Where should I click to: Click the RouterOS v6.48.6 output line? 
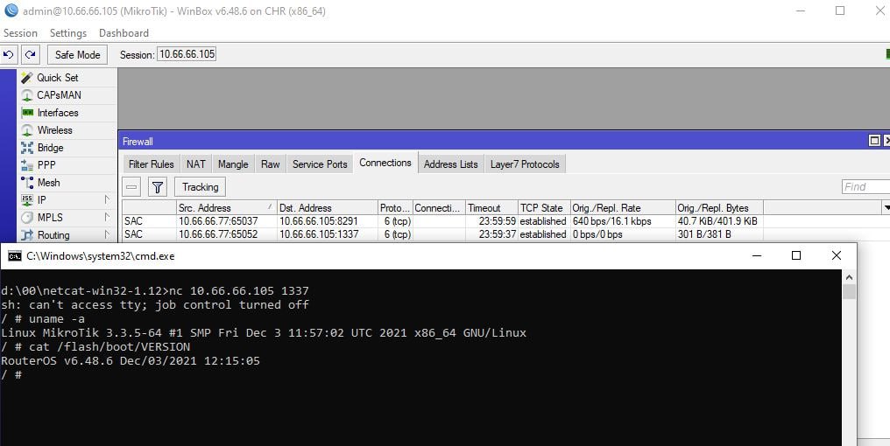pos(131,361)
